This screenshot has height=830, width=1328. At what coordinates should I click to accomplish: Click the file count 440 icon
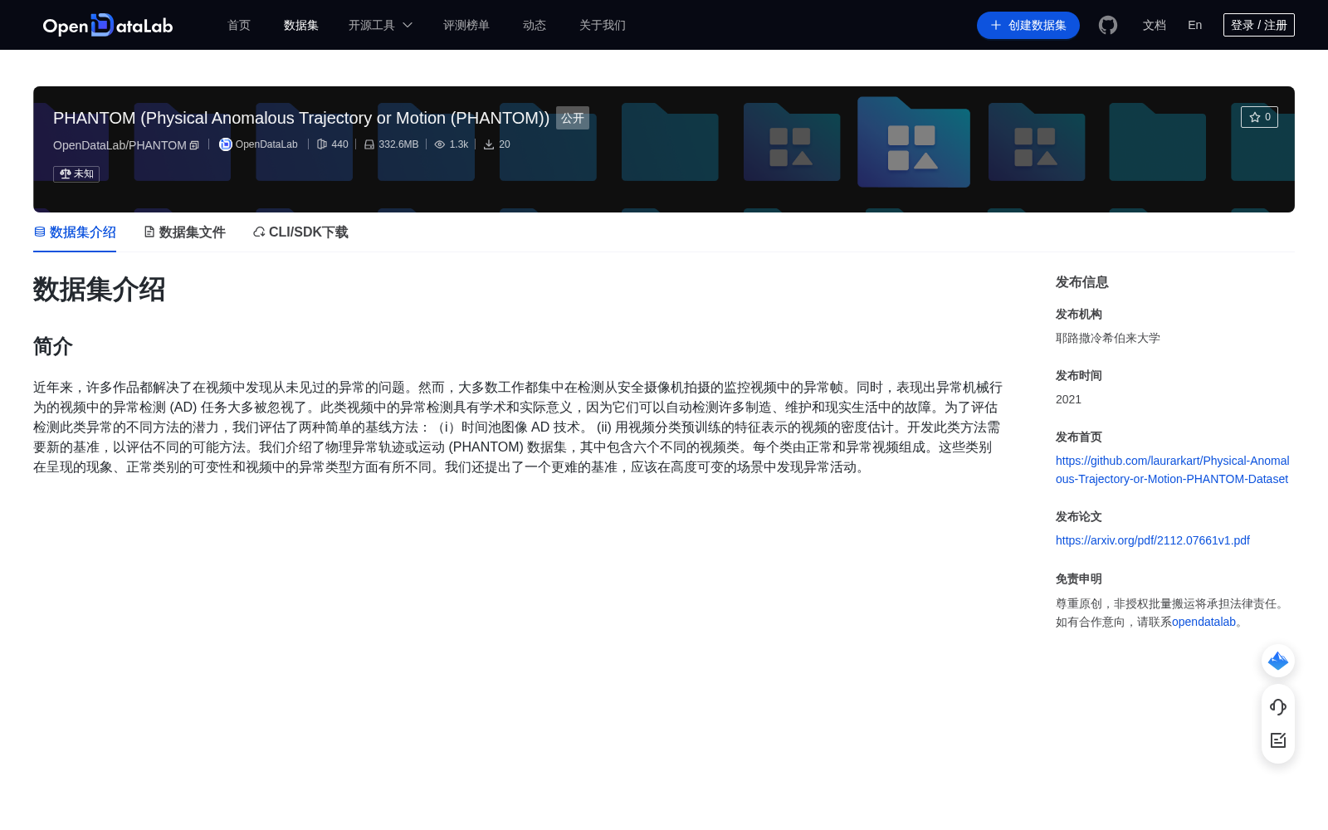(322, 144)
